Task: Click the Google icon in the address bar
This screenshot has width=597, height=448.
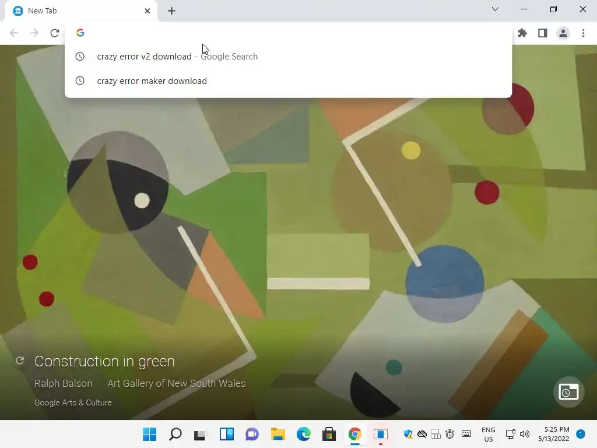Action: (x=80, y=33)
